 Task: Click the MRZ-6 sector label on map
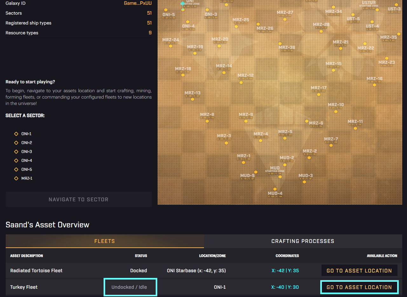[316, 123]
